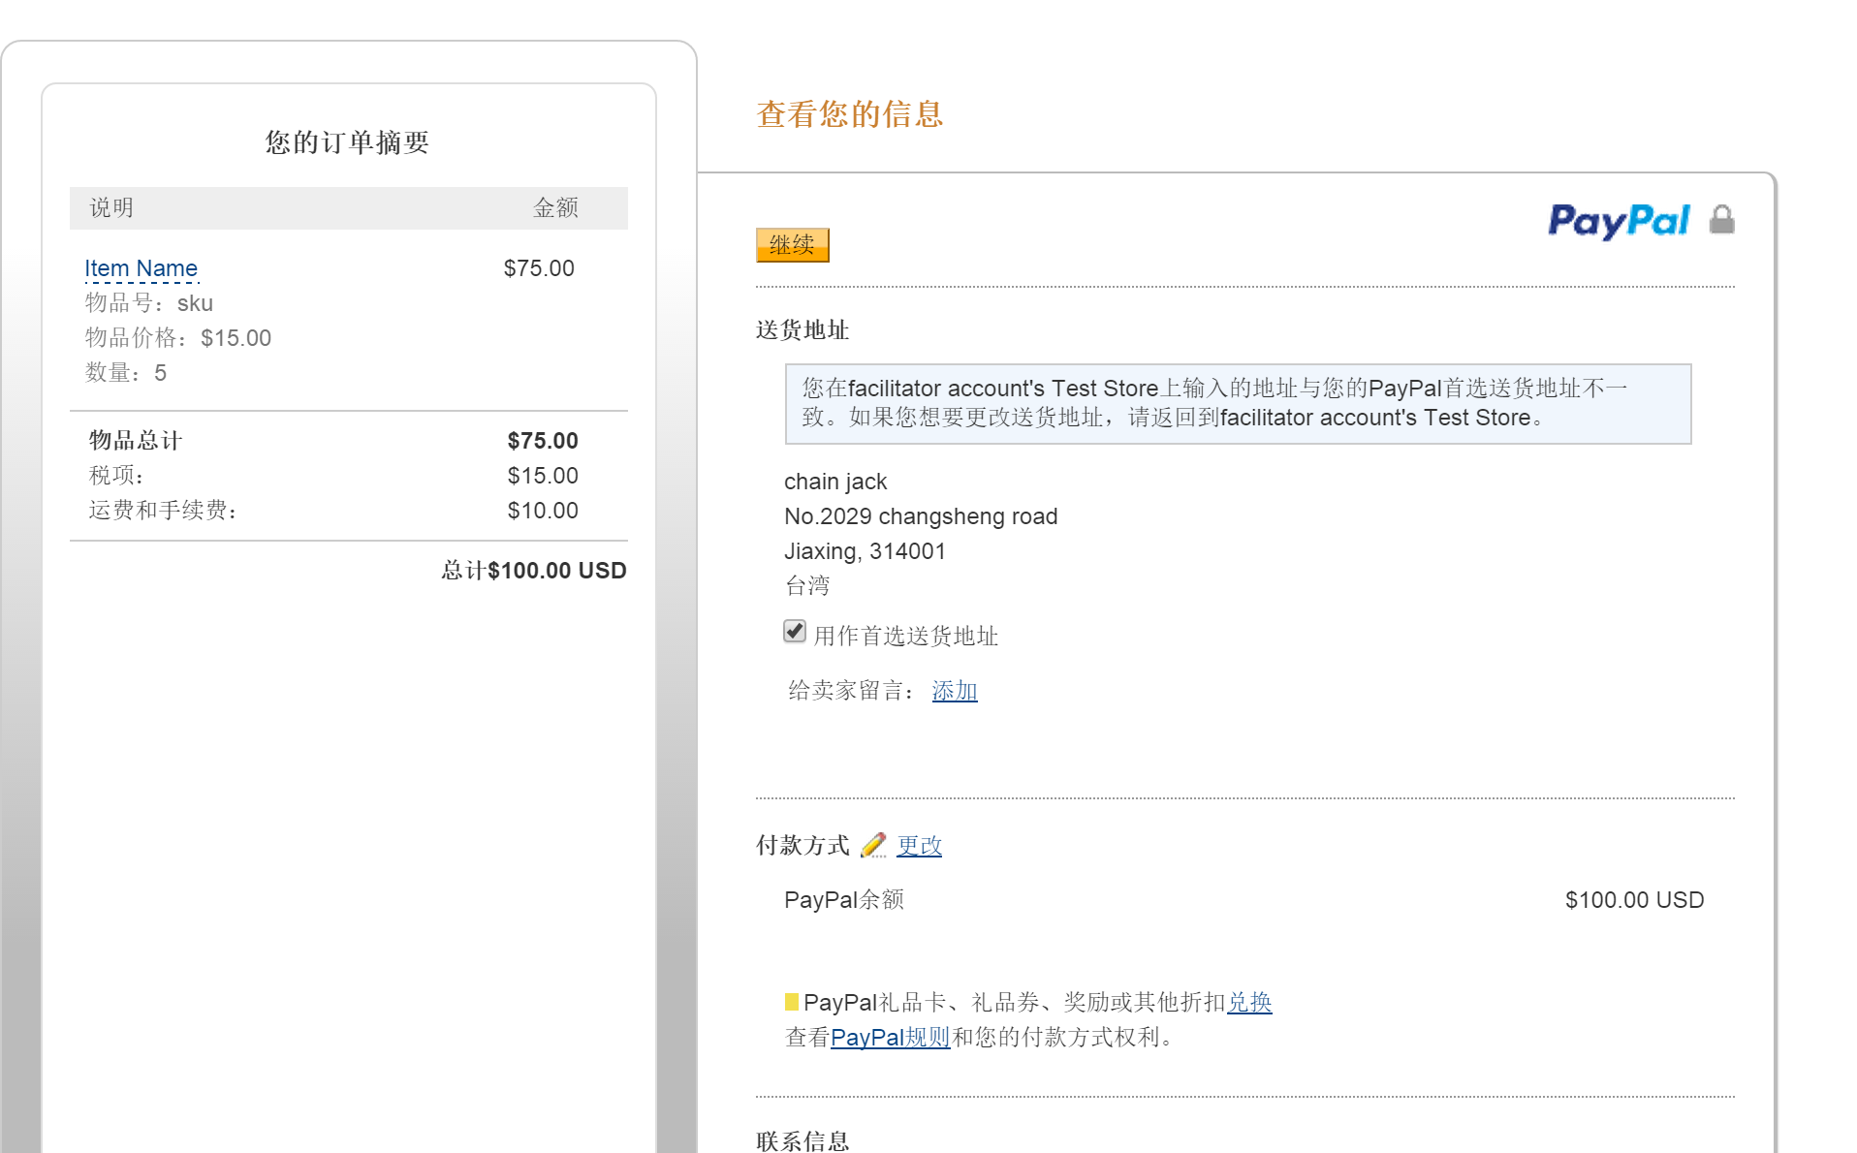Click the 物品价格：$15.00 line

[178, 338]
